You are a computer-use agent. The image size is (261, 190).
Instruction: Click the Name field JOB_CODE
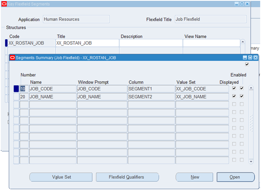(x=53, y=89)
